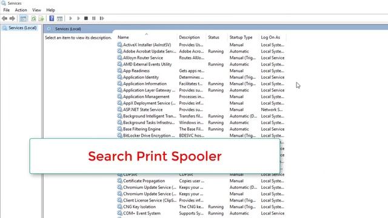Click the Stop Service square icon
The width and height of the screenshot is (388, 218).
(86, 18)
